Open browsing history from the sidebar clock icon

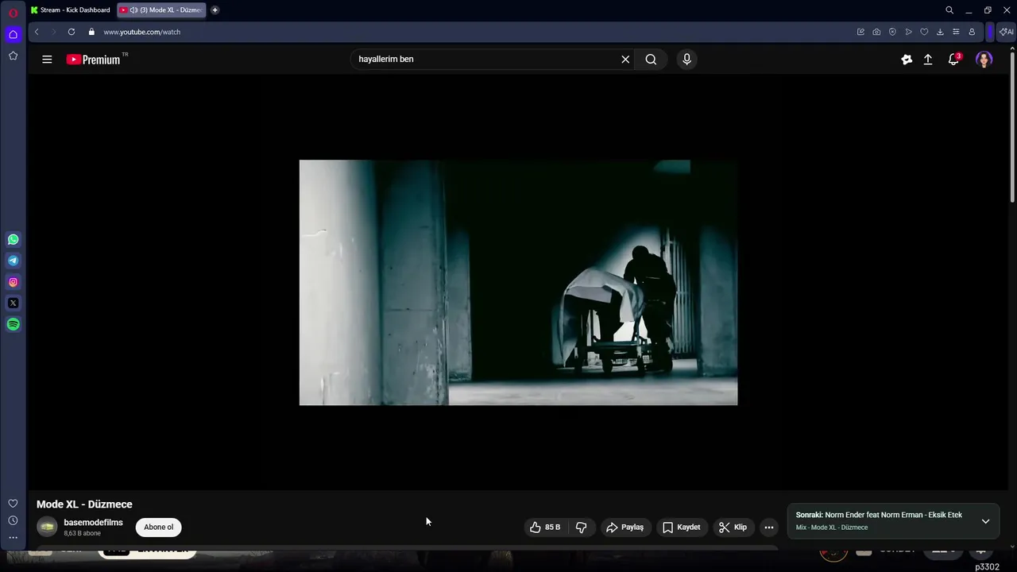(x=13, y=520)
